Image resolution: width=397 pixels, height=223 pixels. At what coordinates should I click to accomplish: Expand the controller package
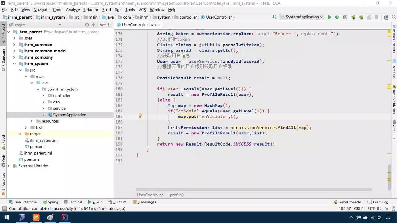43,96
